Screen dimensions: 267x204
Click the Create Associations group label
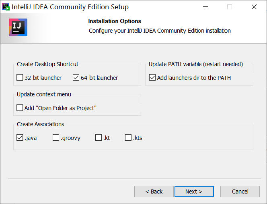(40, 124)
